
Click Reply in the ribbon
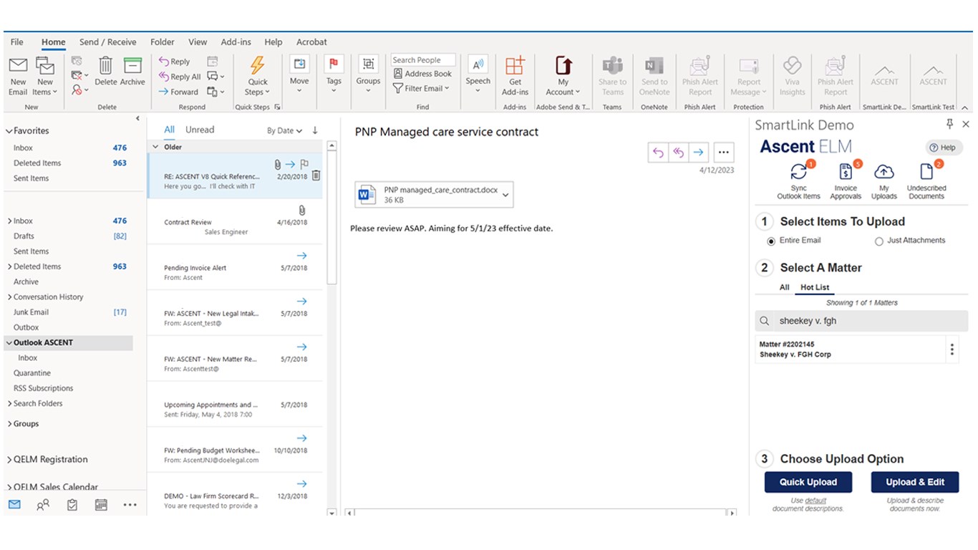(x=174, y=62)
